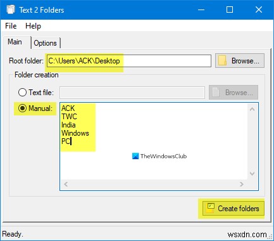The image size is (274, 241).
Task: Click the 'TWC' line in manual list
Action: click(x=69, y=117)
